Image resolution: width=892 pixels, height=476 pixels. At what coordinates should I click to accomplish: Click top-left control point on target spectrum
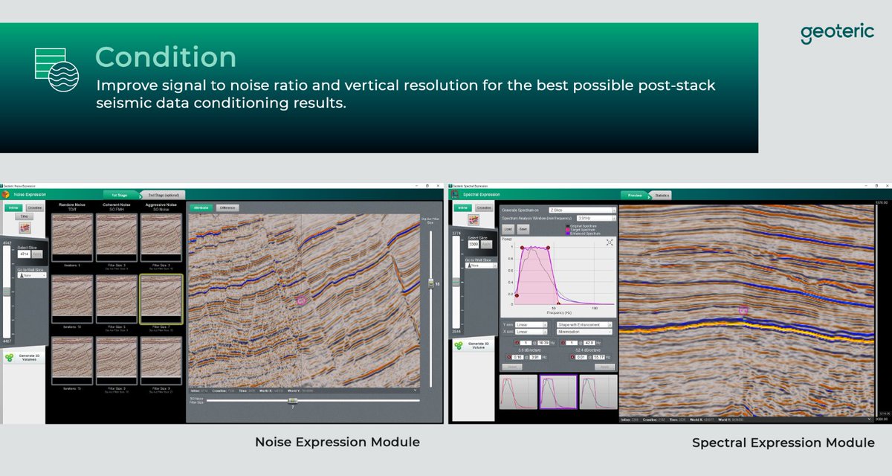[x=522, y=248]
